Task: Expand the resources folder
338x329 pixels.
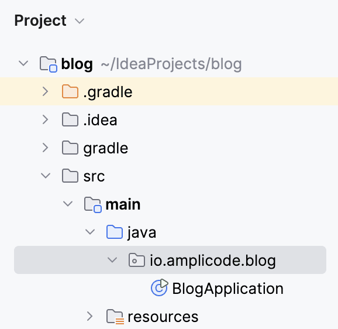Action: pos(89,317)
